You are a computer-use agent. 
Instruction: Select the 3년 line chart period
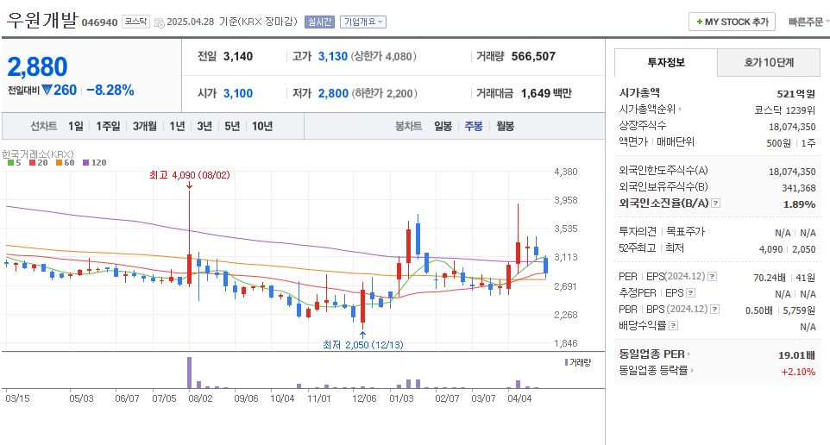tap(204, 126)
